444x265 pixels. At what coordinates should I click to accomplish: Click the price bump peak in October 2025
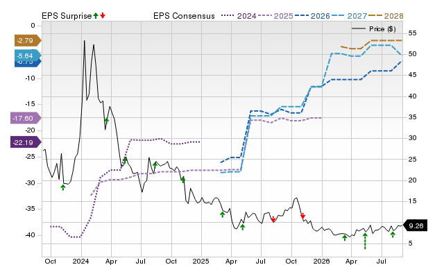tap(296, 198)
